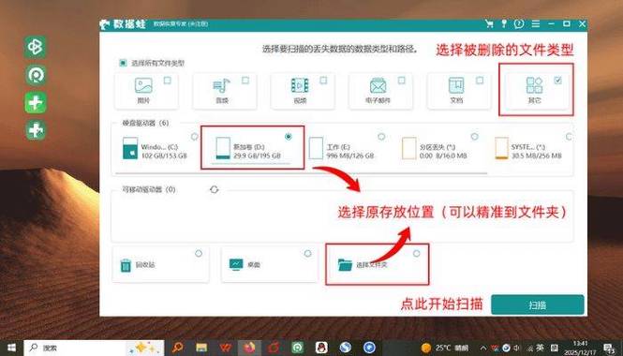Image resolution: width=623 pixels, height=356 pixels.
Task: Open the 25°C weather widget on taskbar
Action: coord(445,349)
